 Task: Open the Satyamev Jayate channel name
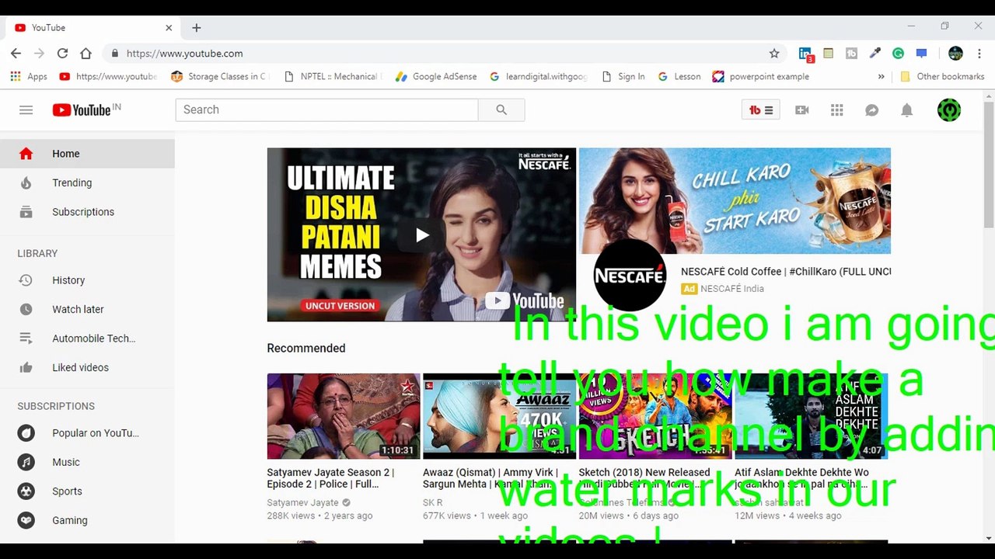[302, 502]
